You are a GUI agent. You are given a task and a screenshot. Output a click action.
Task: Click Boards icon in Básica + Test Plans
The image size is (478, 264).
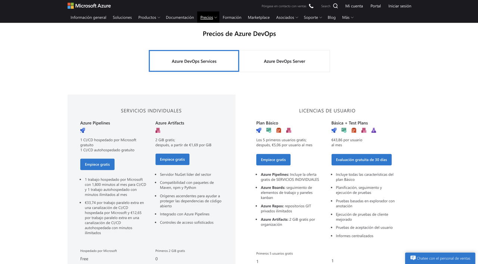[344, 131]
